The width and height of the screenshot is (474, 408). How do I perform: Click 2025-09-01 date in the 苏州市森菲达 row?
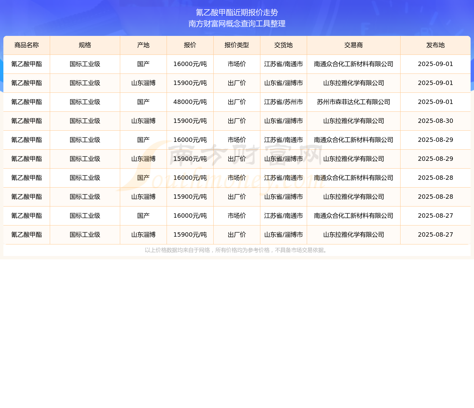coord(436,102)
